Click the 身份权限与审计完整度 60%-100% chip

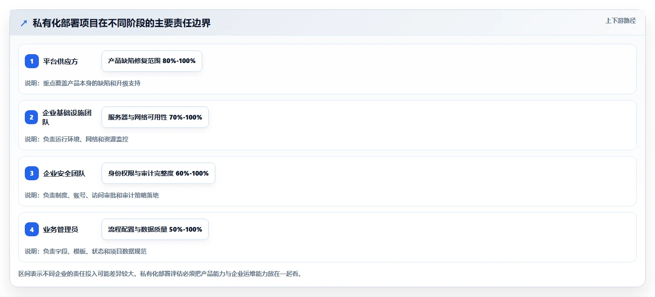pos(158,173)
